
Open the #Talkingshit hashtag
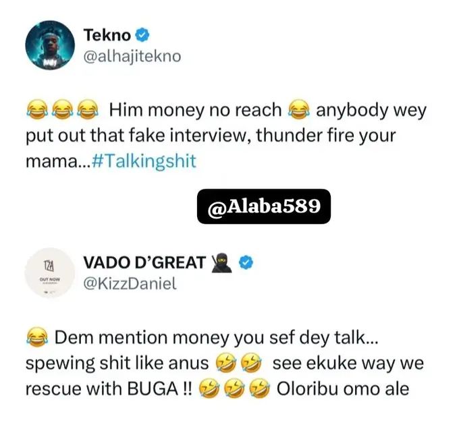(144, 161)
